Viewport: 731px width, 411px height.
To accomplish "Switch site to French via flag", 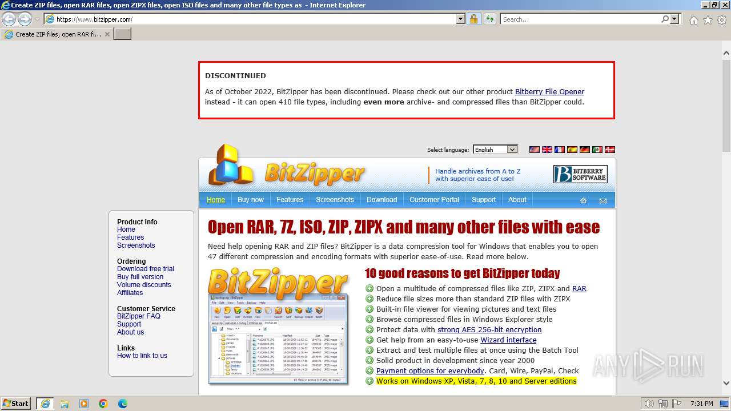I will pos(559,150).
